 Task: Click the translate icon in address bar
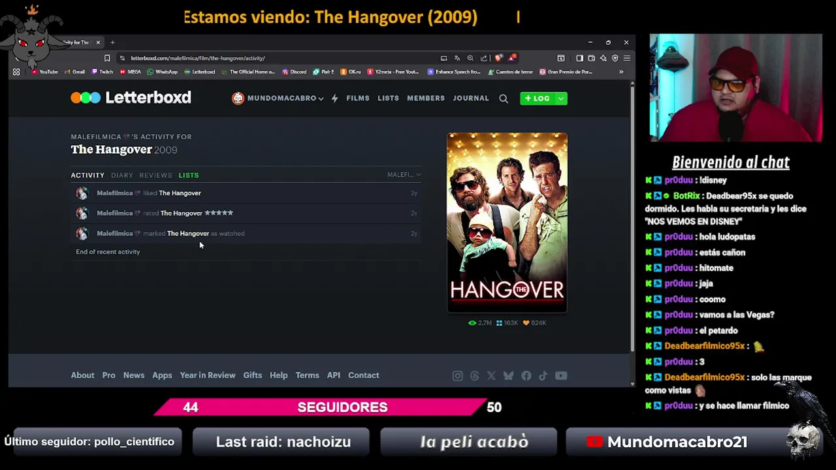click(x=457, y=58)
